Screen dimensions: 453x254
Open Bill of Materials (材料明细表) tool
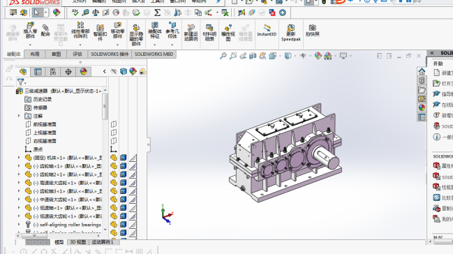click(x=209, y=32)
